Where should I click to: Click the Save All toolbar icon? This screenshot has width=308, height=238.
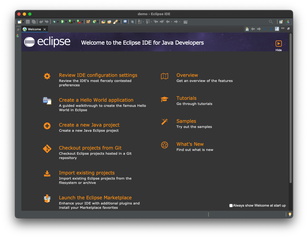pos(34,22)
